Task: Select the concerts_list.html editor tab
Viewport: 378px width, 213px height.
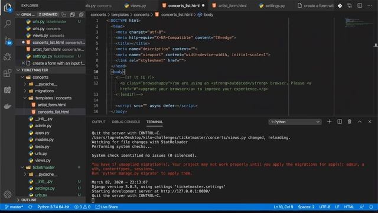Action: (184, 5)
